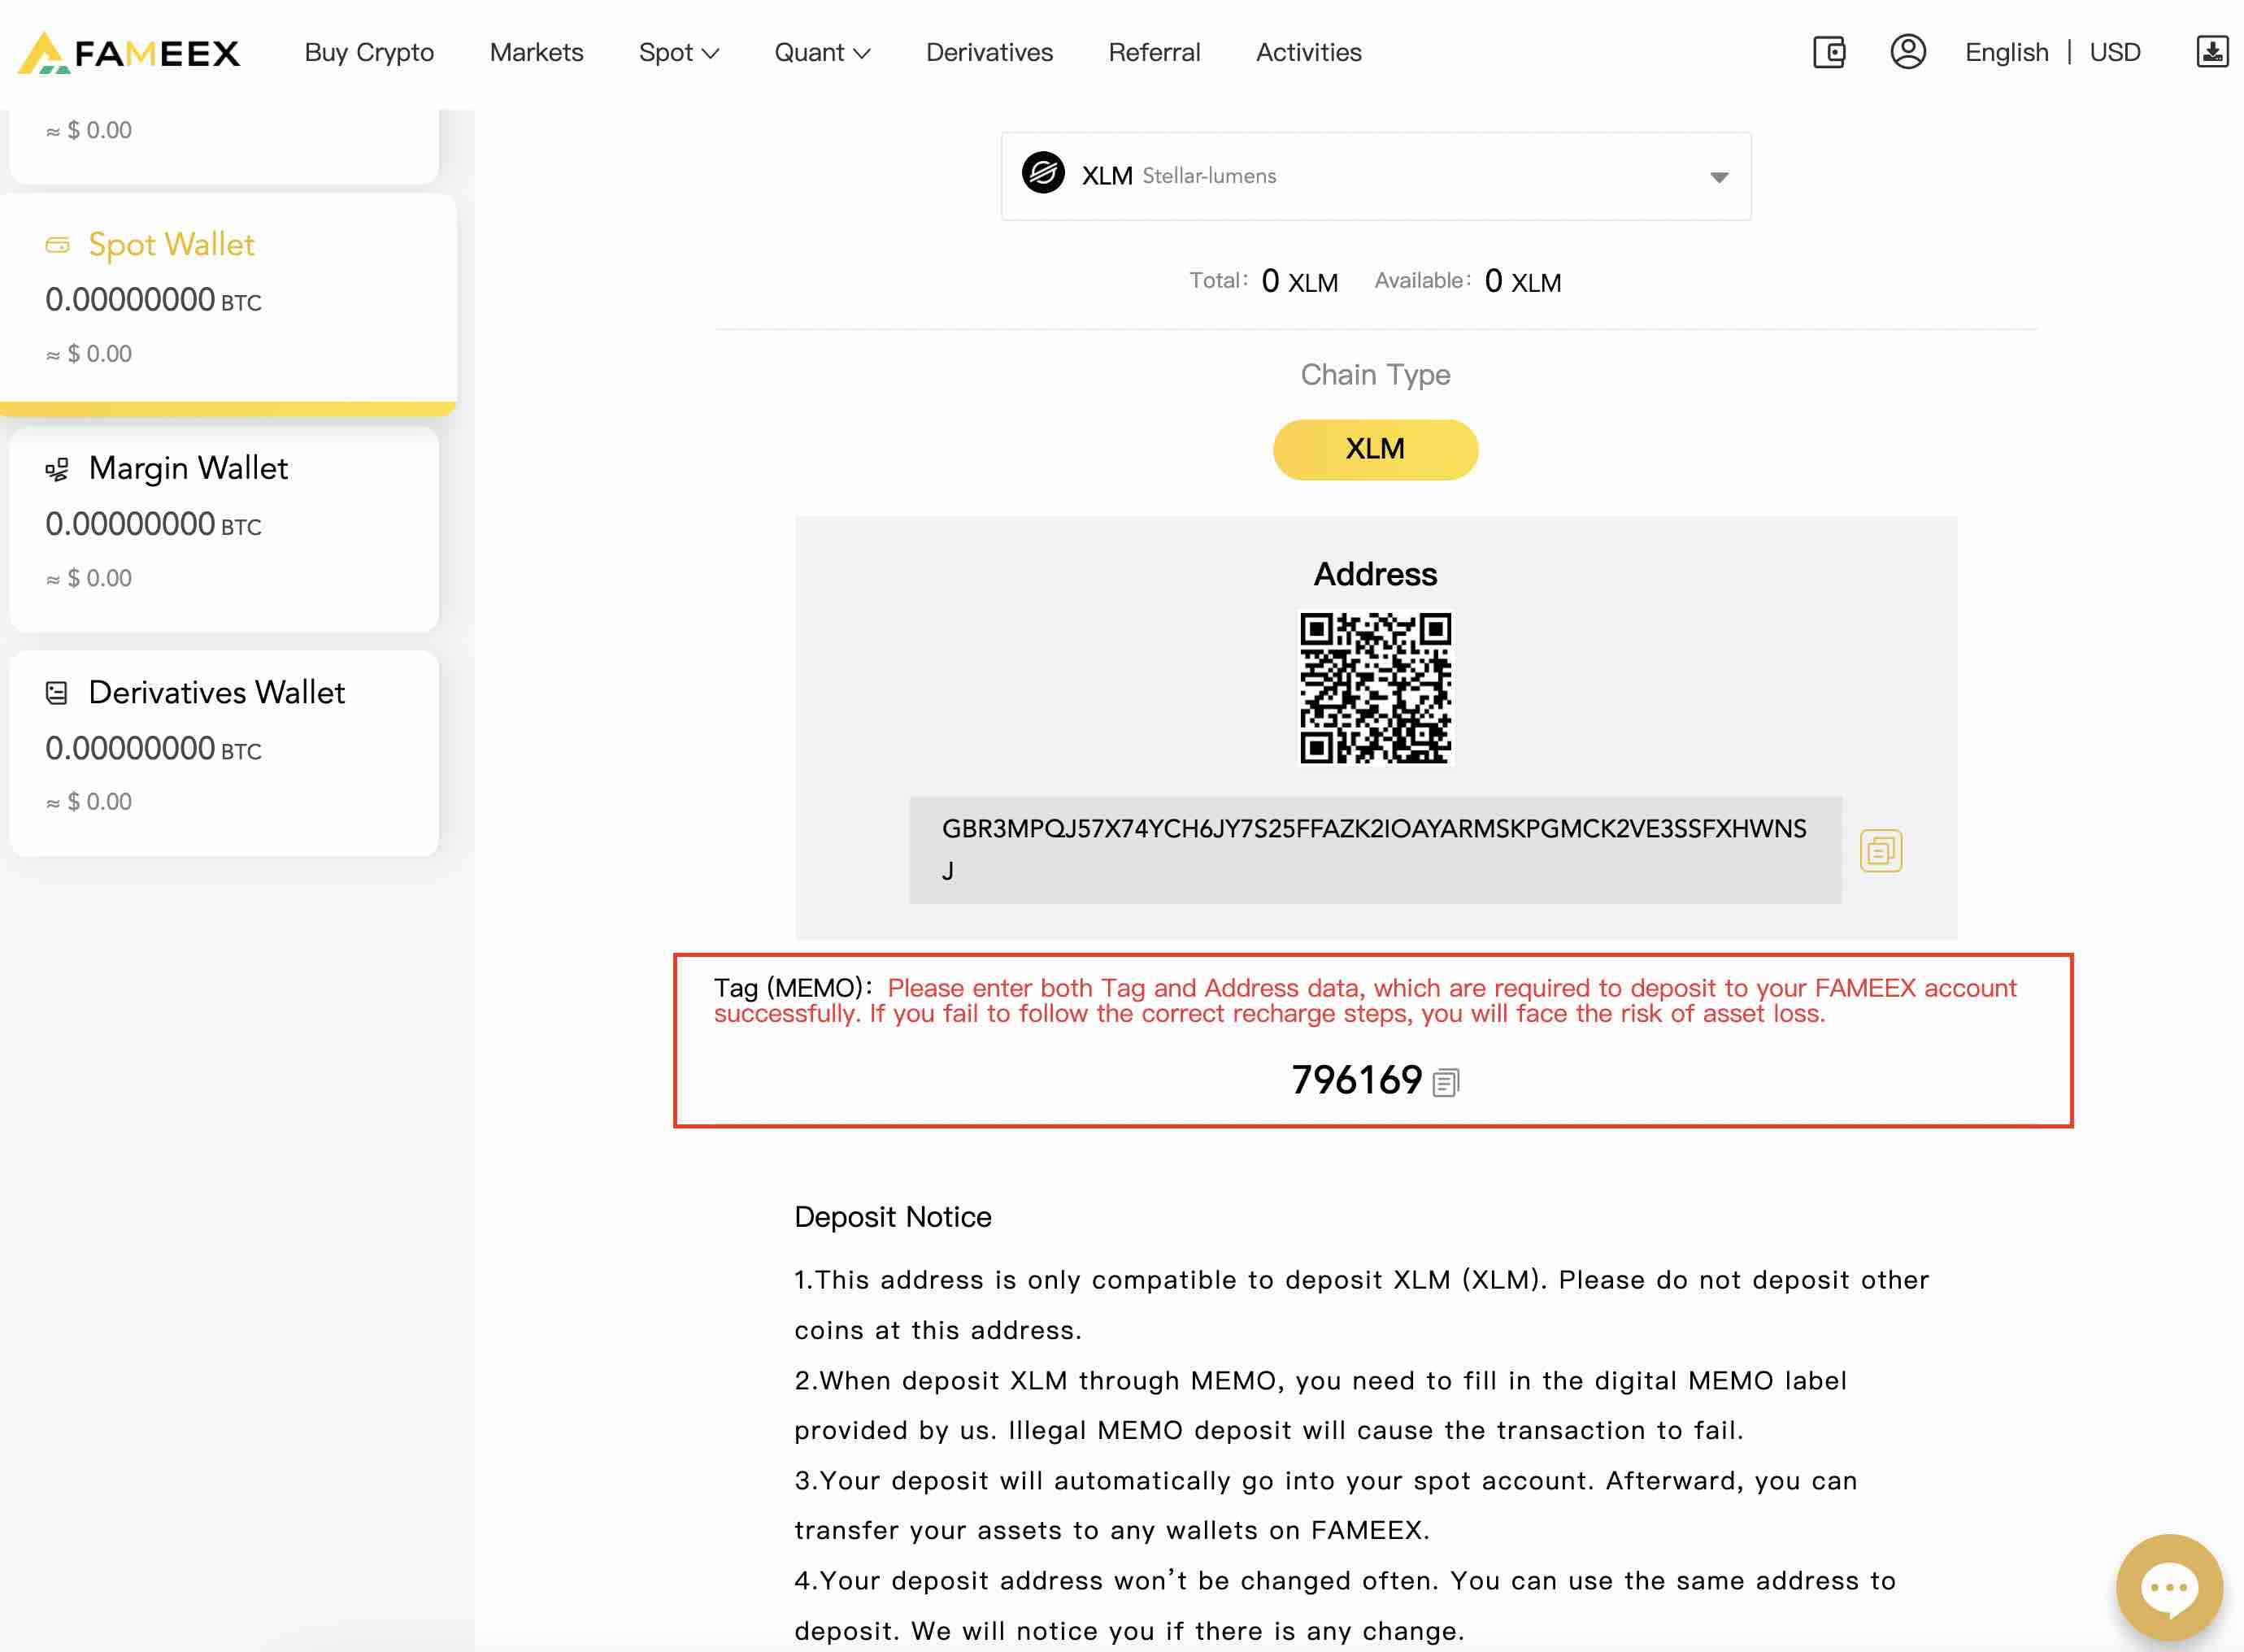This screenshot has height=1652, width=2244.
Task: Go to Buy Crypto
Action: (369, 52)
